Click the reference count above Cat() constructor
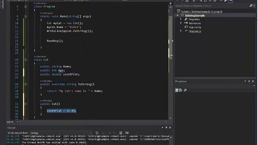This screenshot has width=258, height=145. [x=46, y=101]
